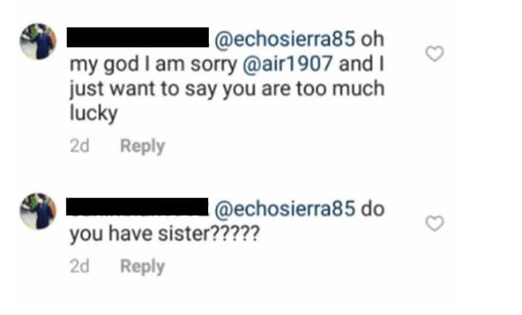The width and height of the screenshot is (522, 315).
Task: Open avatar on the "oh my god" comment
Action: 38,41
